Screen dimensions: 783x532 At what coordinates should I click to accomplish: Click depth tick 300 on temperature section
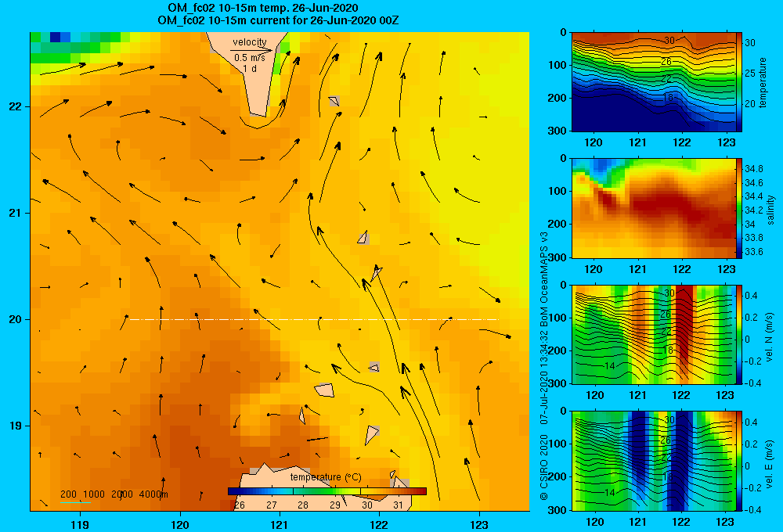557,130
